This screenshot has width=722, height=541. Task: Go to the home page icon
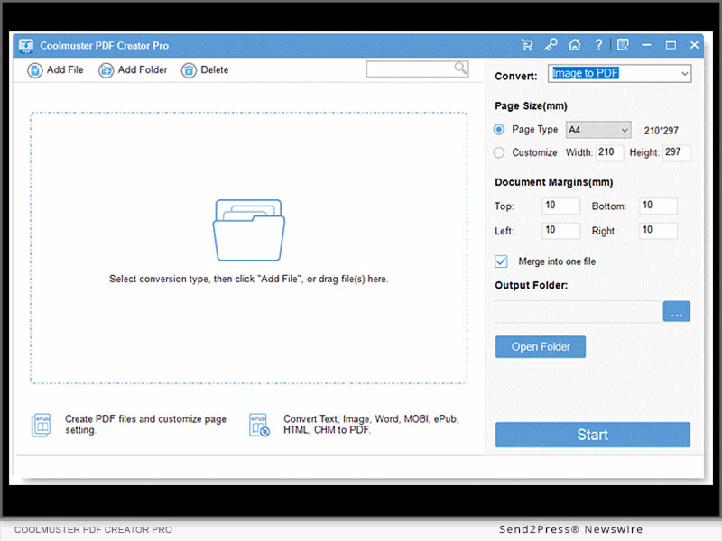point(574,45)
